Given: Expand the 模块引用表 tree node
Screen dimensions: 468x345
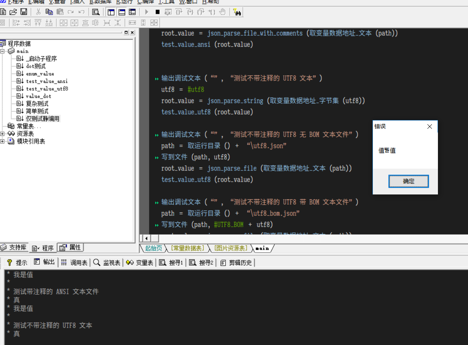Looking at the screenshot, I should [2, 141].
